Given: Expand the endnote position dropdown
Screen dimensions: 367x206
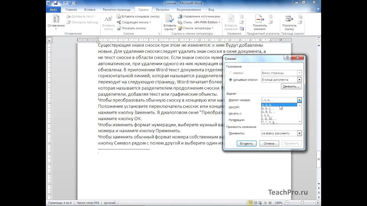Looking at the screenshot, I should (x=299, y=80).
